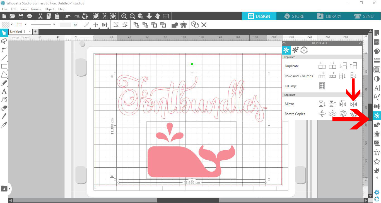Undo the last action
Viewport: 381px width, 203px height.
(x=68, y=16)
